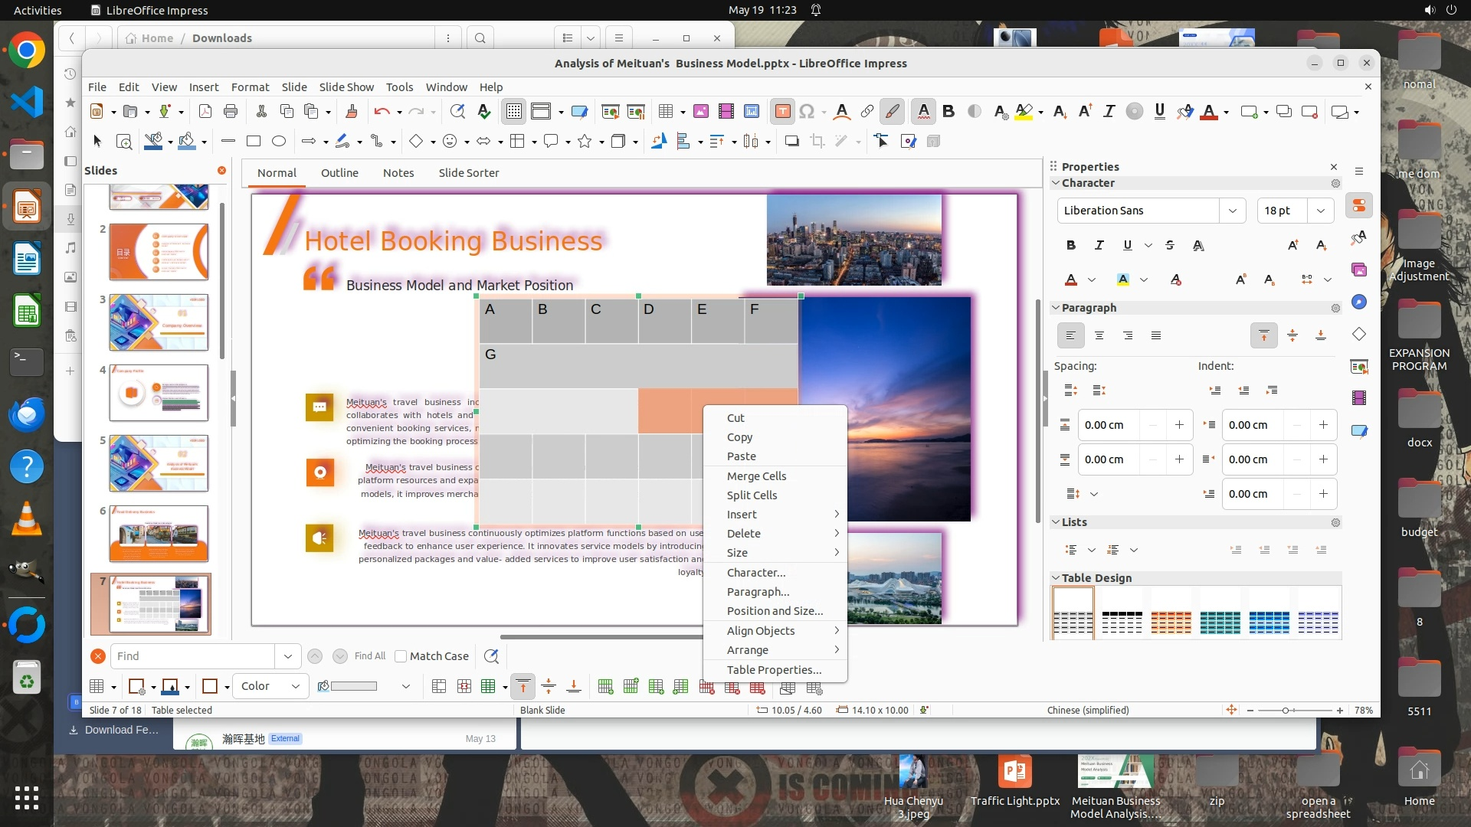Click the Bold button in Properties sidebar
This screenshot has width=1471, height=827.
1071,245
